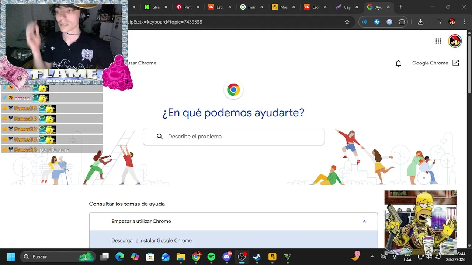Click the address bar URL
Viewport: 472px width, 265px height.
(x=165, y=22)
